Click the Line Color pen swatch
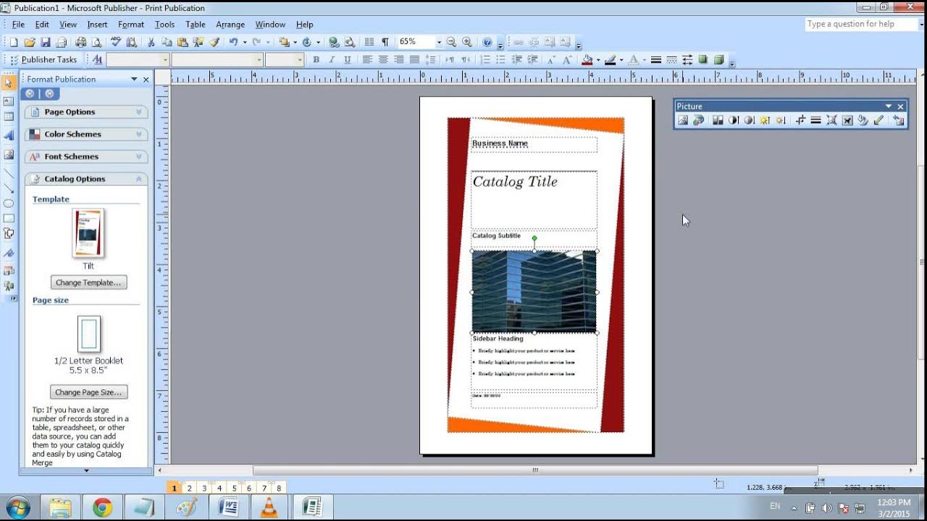 pos(611,60)
